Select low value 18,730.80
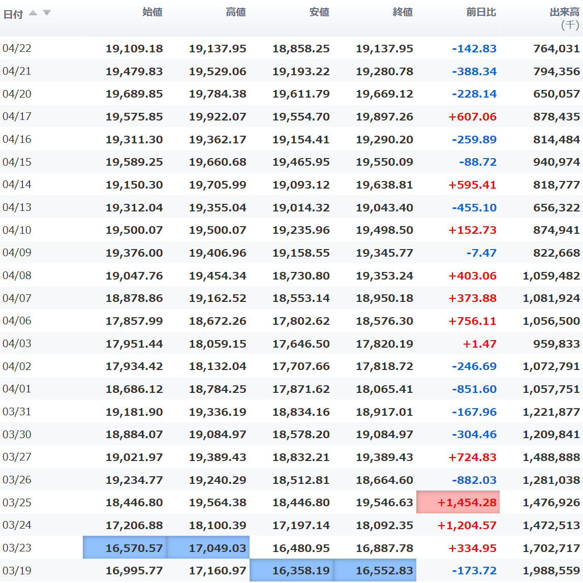This screenshot has width=583, height=583. click(x=301, y=276)
